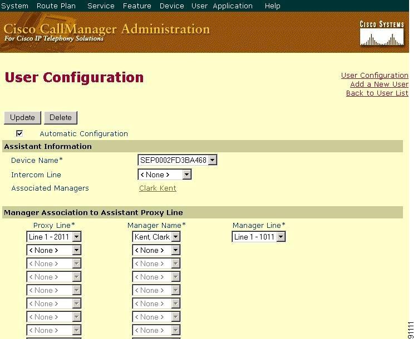Open the Clark Kent associated manager link

pos(158,188)
